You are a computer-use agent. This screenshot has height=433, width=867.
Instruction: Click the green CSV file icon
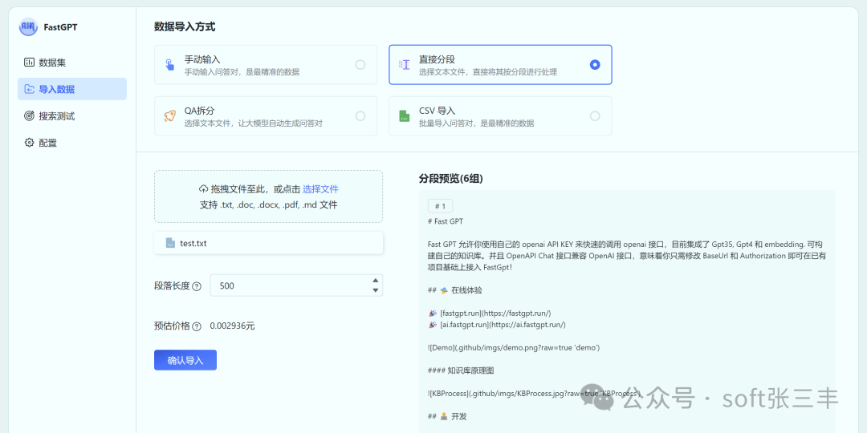[x=404, y=116]
